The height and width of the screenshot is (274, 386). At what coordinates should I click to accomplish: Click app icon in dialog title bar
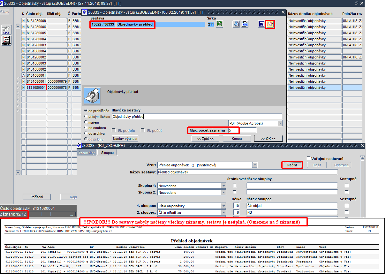[85, 12]
